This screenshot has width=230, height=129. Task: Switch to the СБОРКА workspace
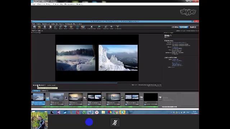point(175,27)
